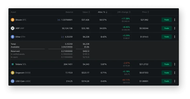Screen dimensions: 190x99
Task: Sort the table by Alloc % column
Action: tap(102, 12)
